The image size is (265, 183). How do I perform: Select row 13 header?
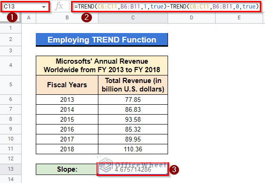pyautogui.click(x=11, y=169)
